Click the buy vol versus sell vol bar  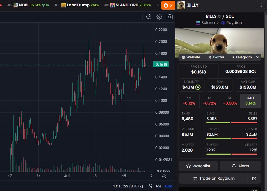(x=232, y=138)
